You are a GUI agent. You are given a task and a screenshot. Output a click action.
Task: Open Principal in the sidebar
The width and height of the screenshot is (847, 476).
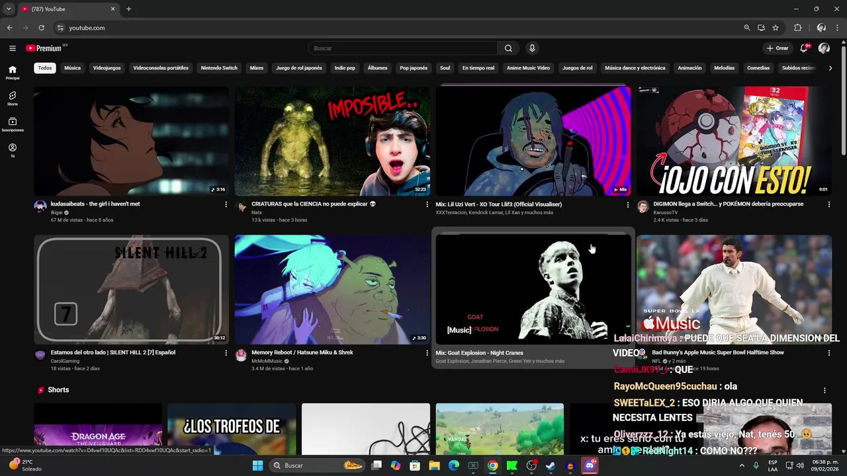tap(12, 72)
